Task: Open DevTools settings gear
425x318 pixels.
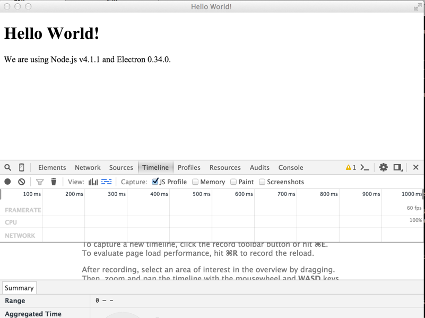Action: [x=383, y=167]
